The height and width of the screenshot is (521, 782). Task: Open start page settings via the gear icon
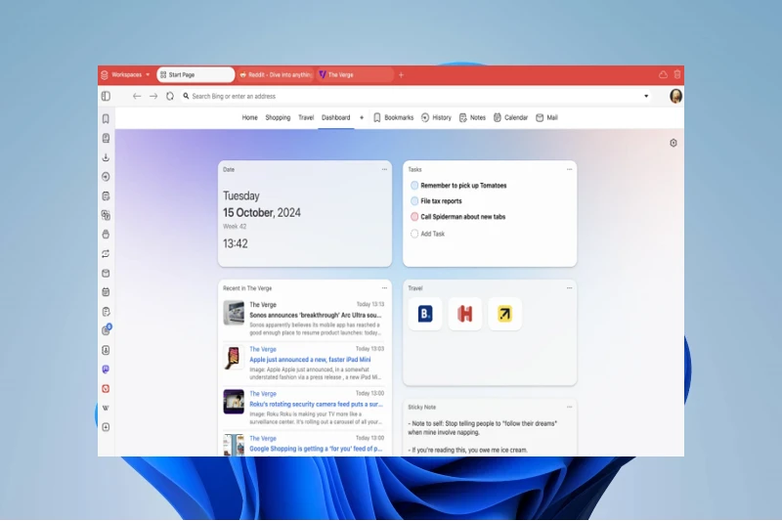(x=673, y=143)
